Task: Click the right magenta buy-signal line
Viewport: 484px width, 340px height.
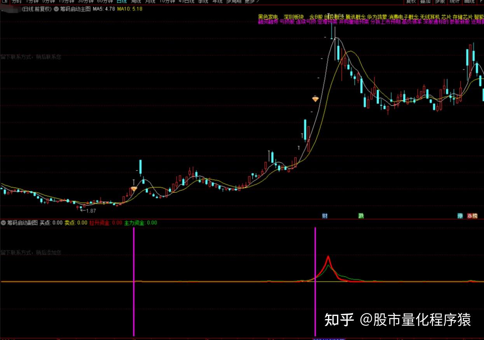Action: click(315, 281)
